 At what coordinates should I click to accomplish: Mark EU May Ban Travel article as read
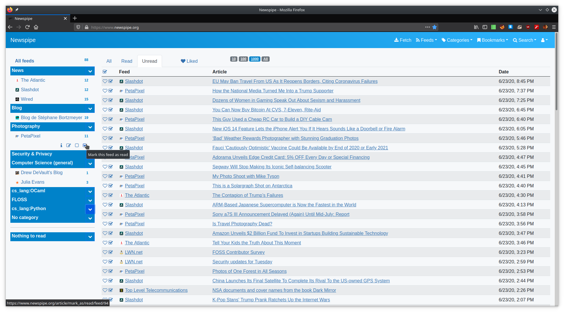110,81
